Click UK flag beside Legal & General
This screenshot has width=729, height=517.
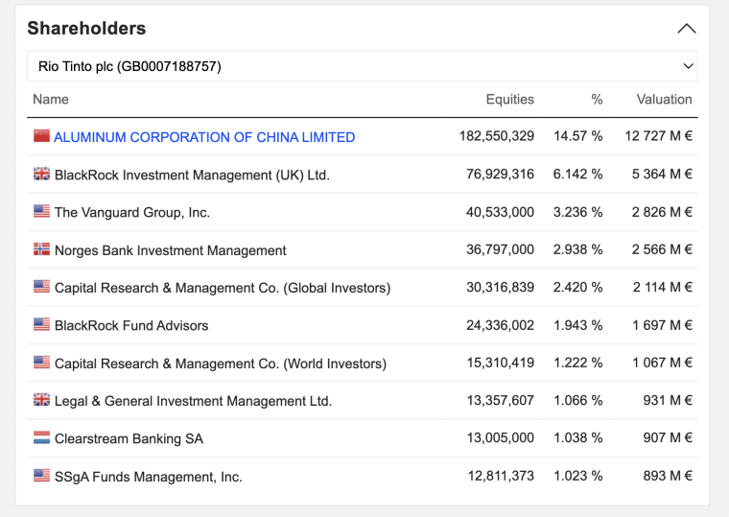pyautogui.click(x=41, y=400)
